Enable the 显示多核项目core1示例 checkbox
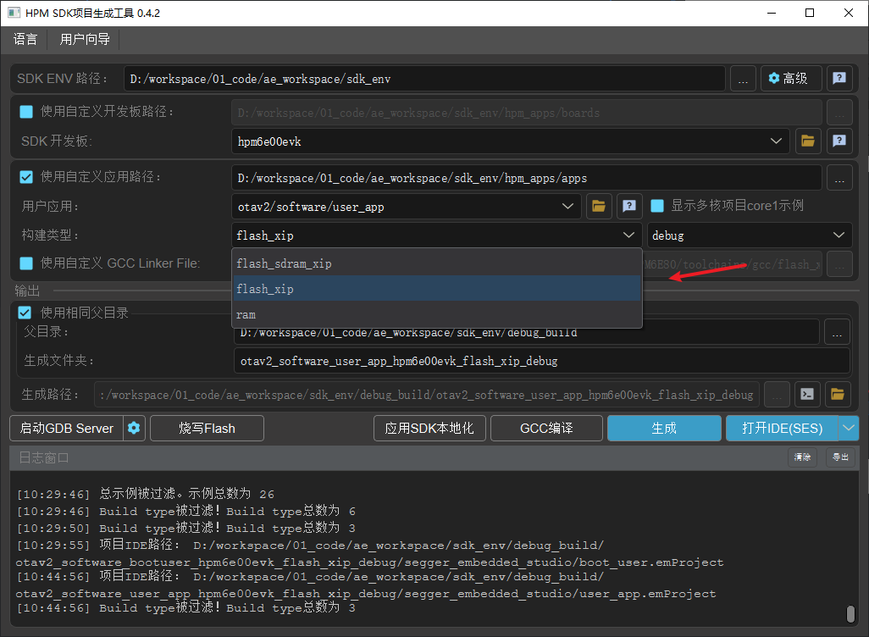869x637 pixels. pyautogui.click(x=657, y=206)
